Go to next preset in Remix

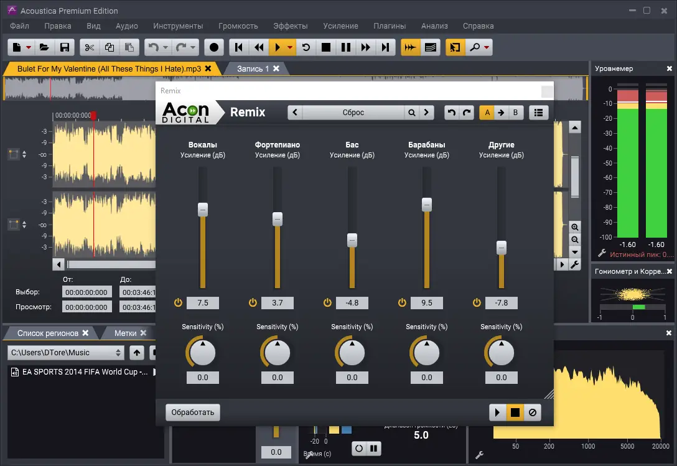pyautogui.click(x=426, y=113)
